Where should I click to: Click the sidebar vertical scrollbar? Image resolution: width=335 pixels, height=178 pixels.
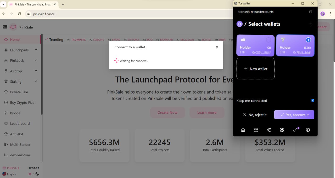[x=42, y=74]
